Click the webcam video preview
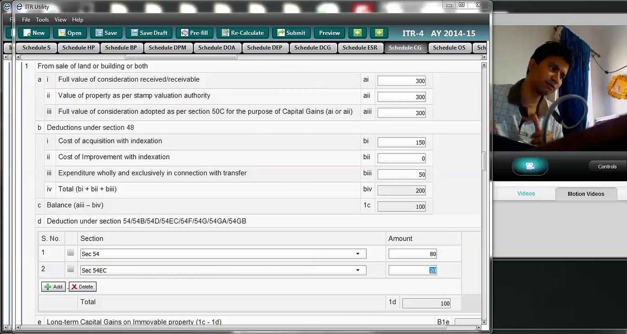Image resolution: width=627 pixels, height=334 pixels. (x=560, y=88)
